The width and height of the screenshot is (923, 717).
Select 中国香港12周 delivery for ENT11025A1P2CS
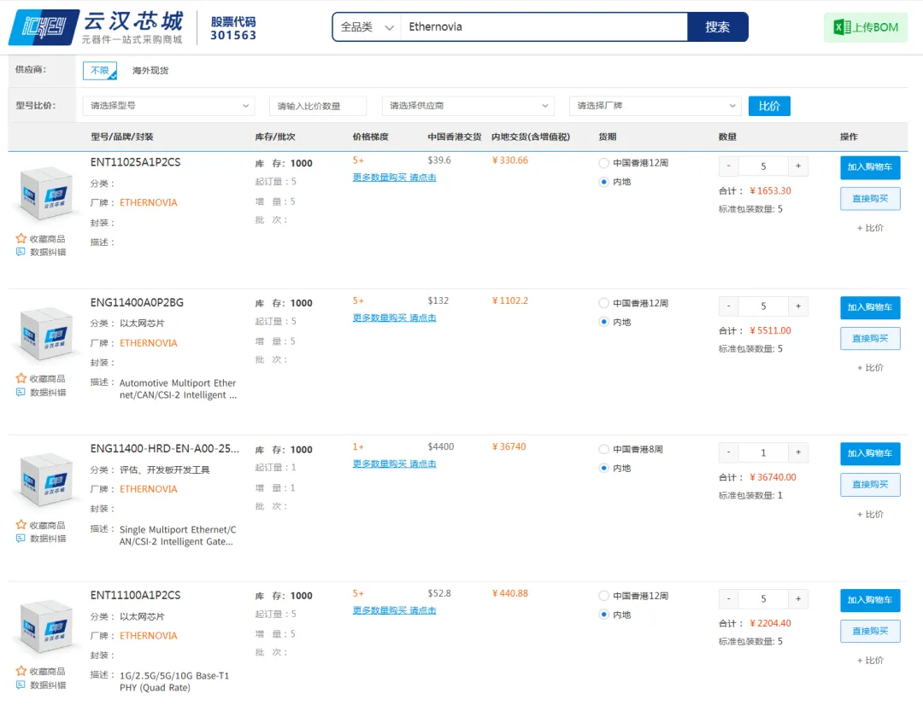[604, 163]
